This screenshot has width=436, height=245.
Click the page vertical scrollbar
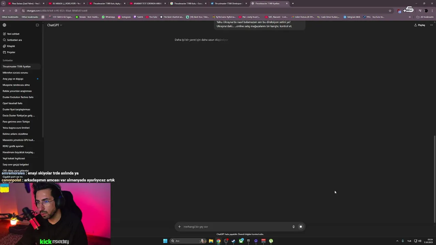click(x=434, y=179)
